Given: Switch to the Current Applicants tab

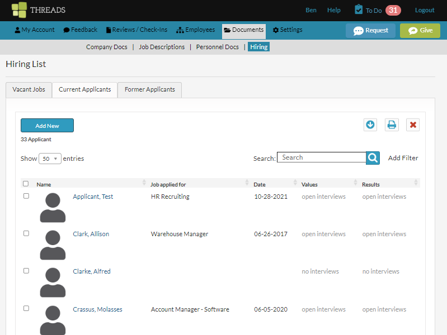Looking at the screenshot, I should [x=84, y=90].
